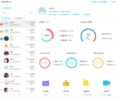Click the 课堂出勤 orange legend swatch
This screenshot has height=99, width=118.
click(x=59, y=40)
